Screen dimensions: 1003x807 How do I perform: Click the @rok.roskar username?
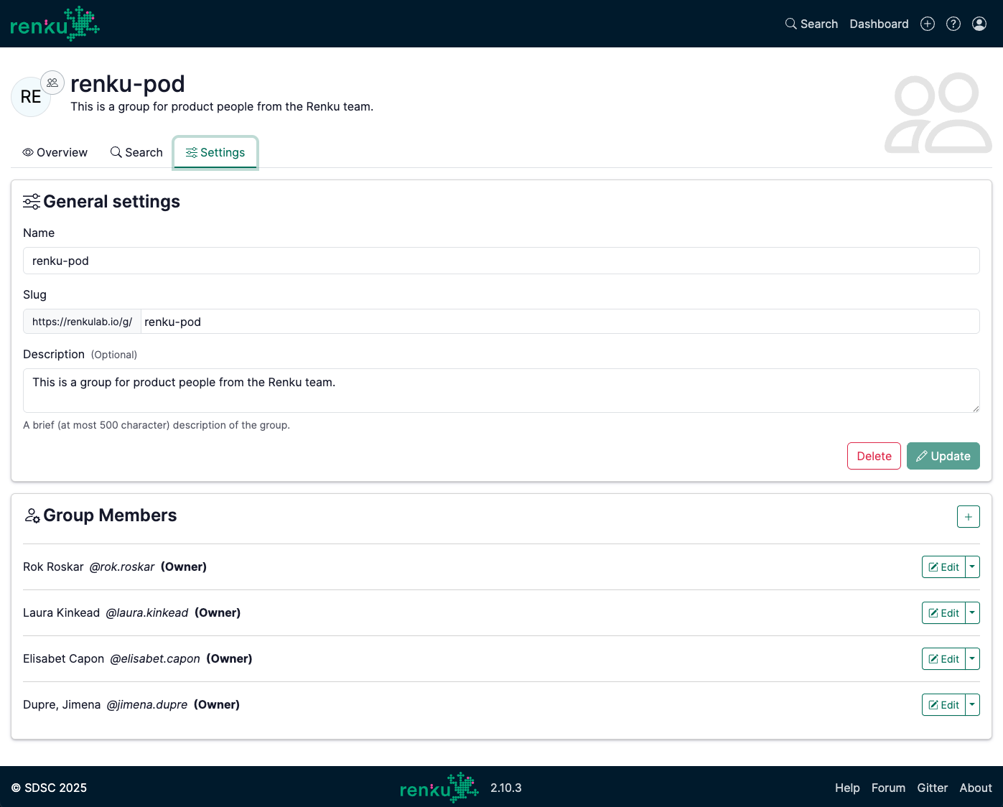122,567
